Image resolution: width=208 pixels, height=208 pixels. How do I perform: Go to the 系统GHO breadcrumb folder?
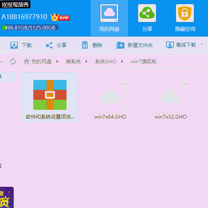coord(106,62)
